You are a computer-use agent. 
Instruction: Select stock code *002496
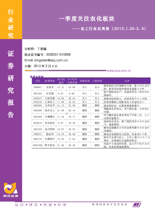coord(38,145)
